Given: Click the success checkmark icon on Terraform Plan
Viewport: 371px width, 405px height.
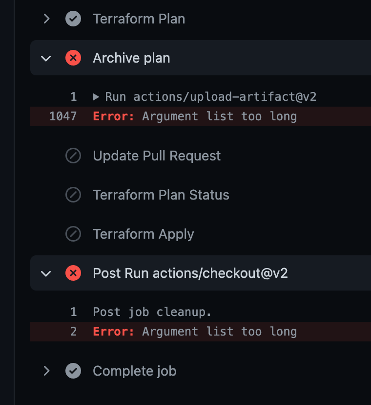Looking at the screenshot, I should [x=73, y=19].
